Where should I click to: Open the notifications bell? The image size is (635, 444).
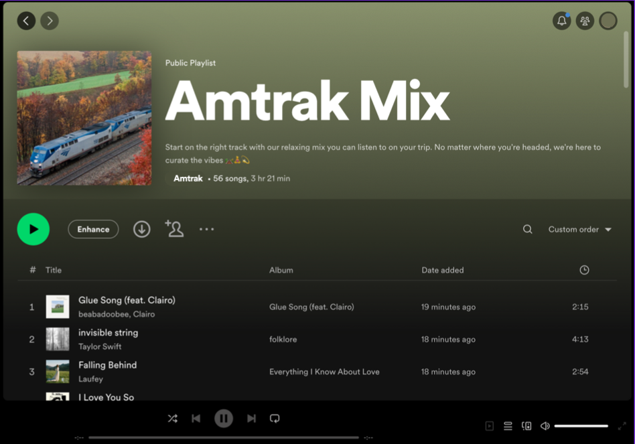pos(562,21)
